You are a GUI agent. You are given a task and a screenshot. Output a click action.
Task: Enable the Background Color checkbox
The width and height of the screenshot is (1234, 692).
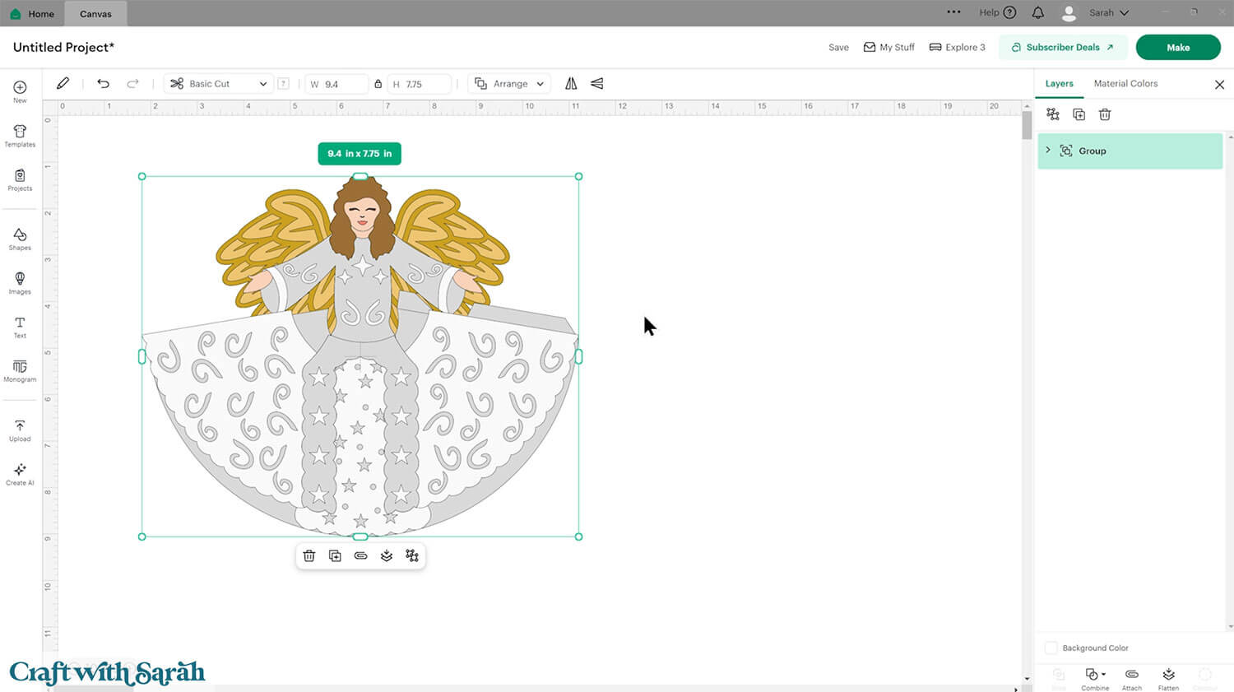1051,648
